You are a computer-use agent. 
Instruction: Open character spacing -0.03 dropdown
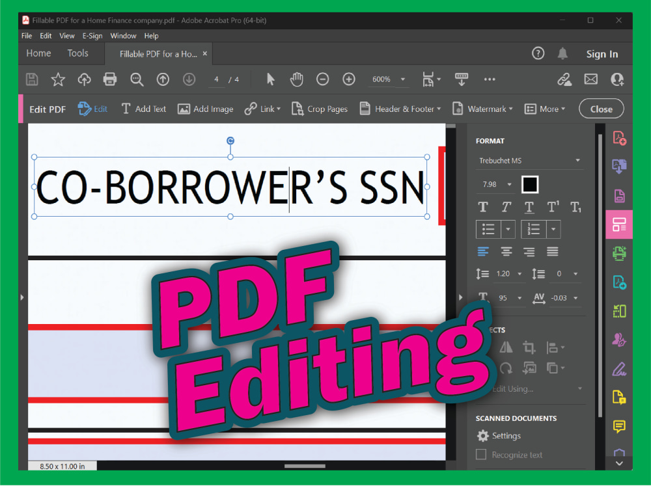point(565,298)
